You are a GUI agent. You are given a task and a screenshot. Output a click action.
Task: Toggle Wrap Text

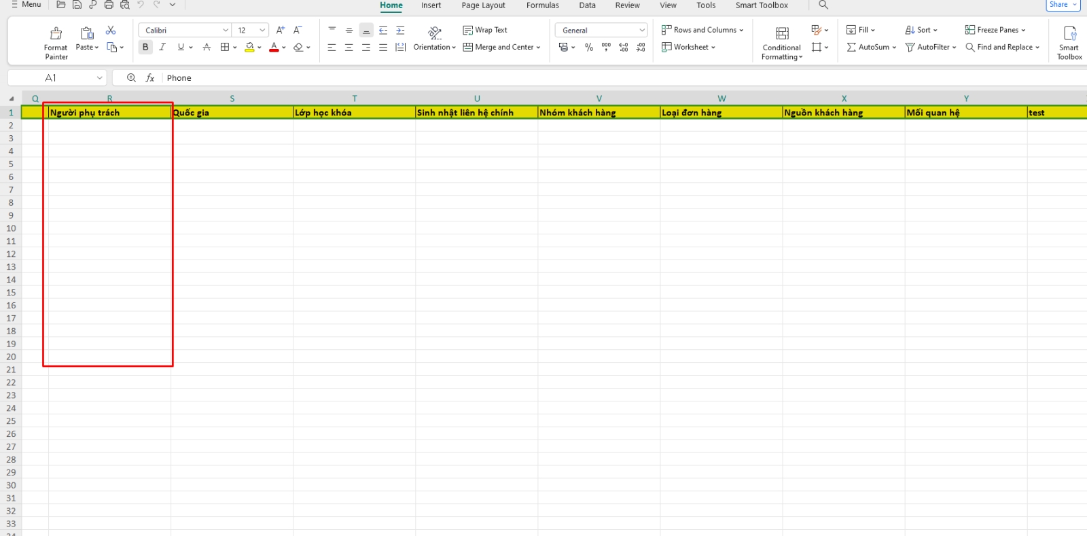coord(485,31)
